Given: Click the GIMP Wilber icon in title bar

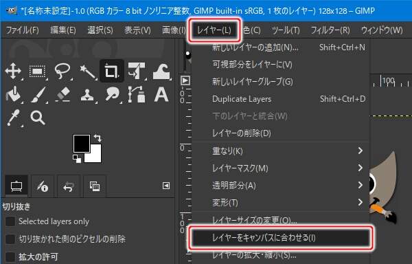Looking at the screenshot, I should (11, 11).
